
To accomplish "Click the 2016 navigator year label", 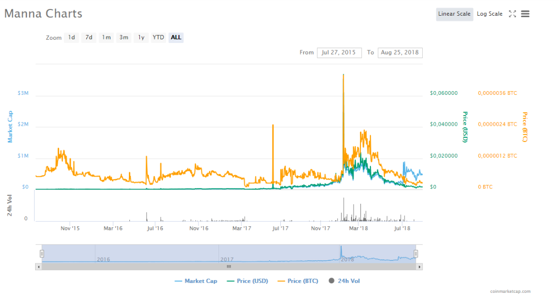I will point(103,259).
